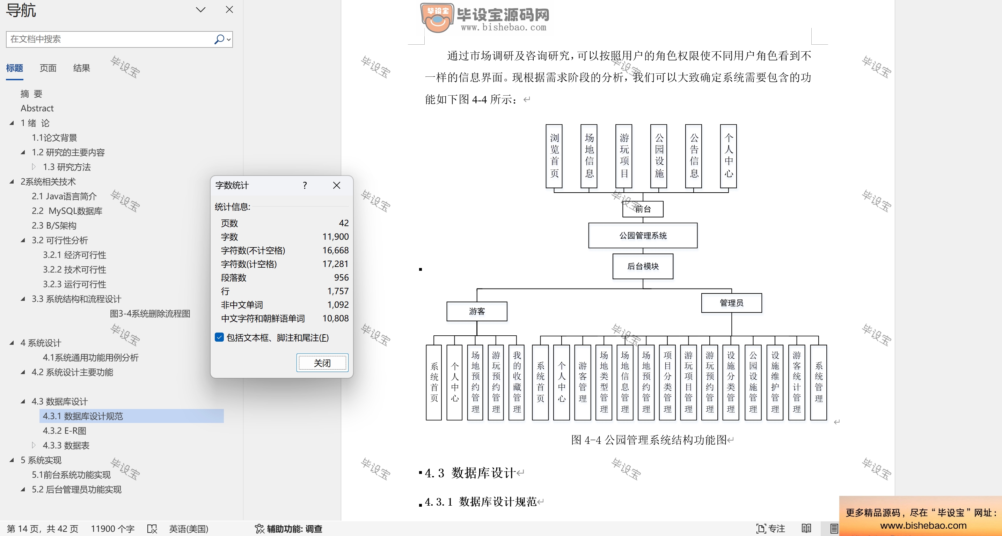This screenshot has width=1002, height=536.
Task: Go to 2.3 B/S架构 heading
Action: click(54, 225)
